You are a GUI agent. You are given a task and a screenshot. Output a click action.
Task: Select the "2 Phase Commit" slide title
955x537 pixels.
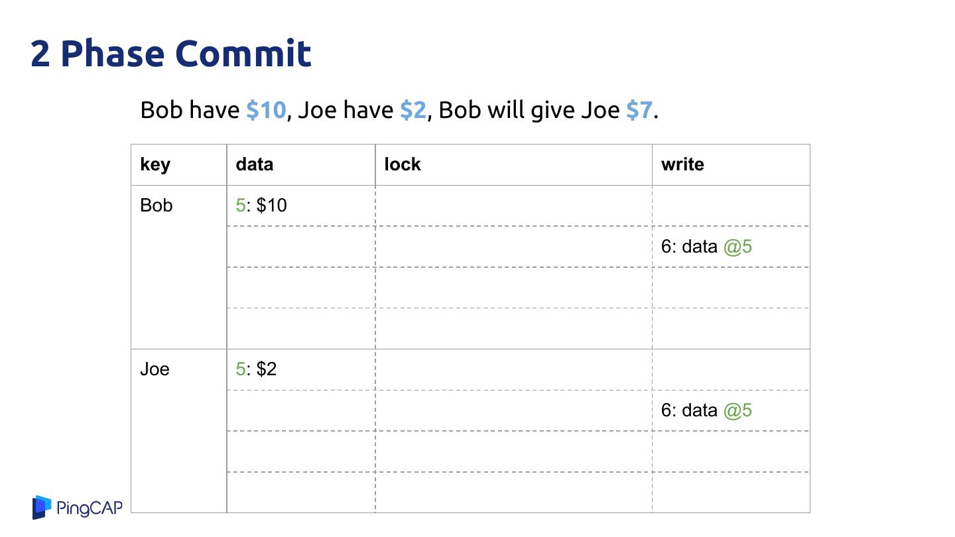coord(171,54)
